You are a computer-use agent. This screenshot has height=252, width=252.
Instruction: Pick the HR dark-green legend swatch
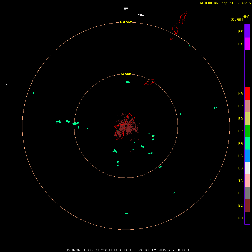[x=247, y=131]
